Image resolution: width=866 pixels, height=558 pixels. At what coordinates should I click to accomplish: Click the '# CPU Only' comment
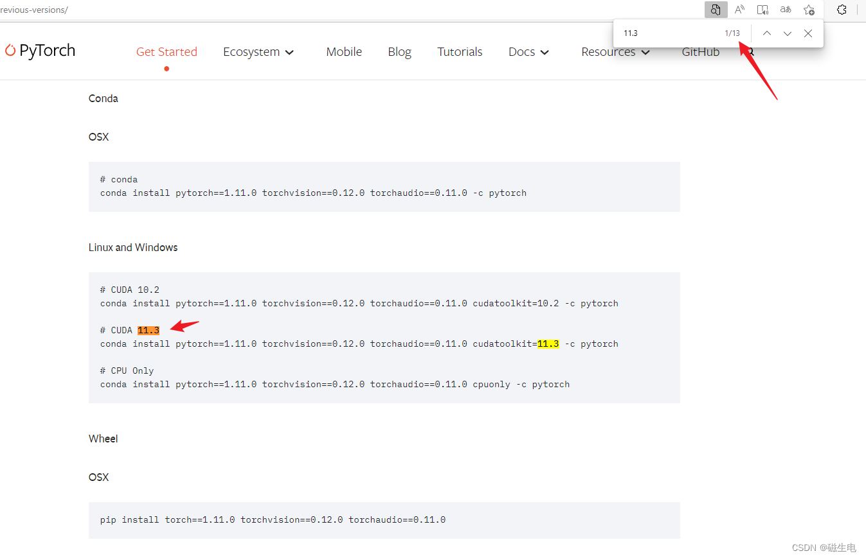(x=127, y=371)
